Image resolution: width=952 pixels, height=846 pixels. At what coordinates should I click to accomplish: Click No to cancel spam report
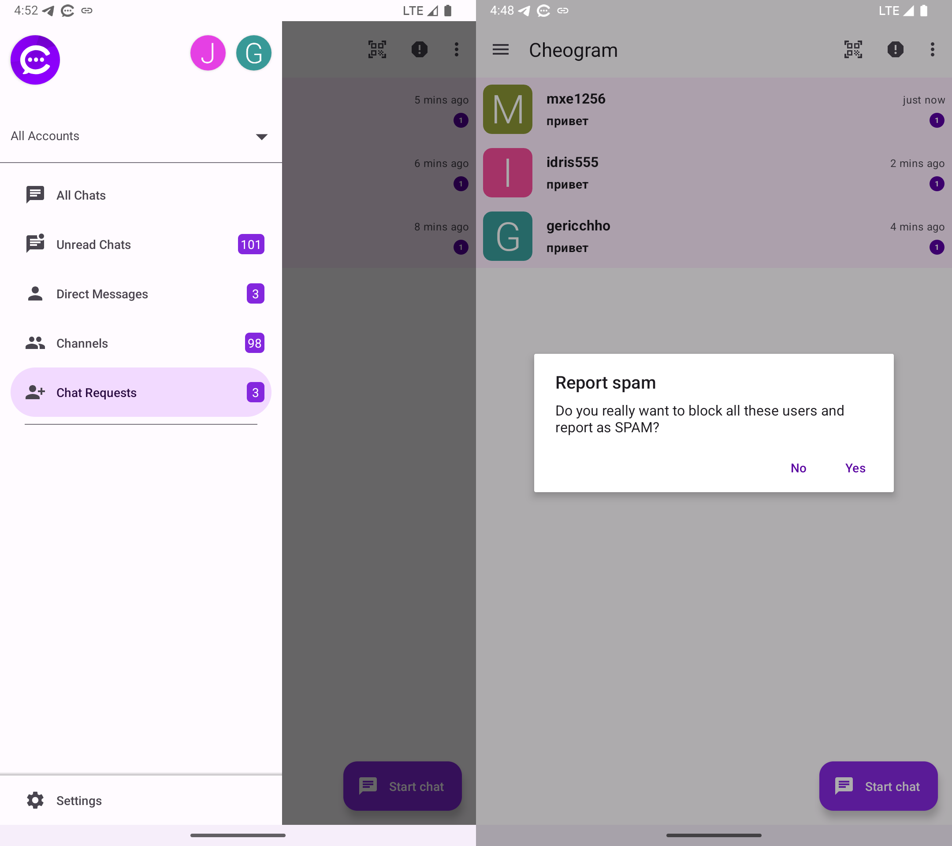798,468
